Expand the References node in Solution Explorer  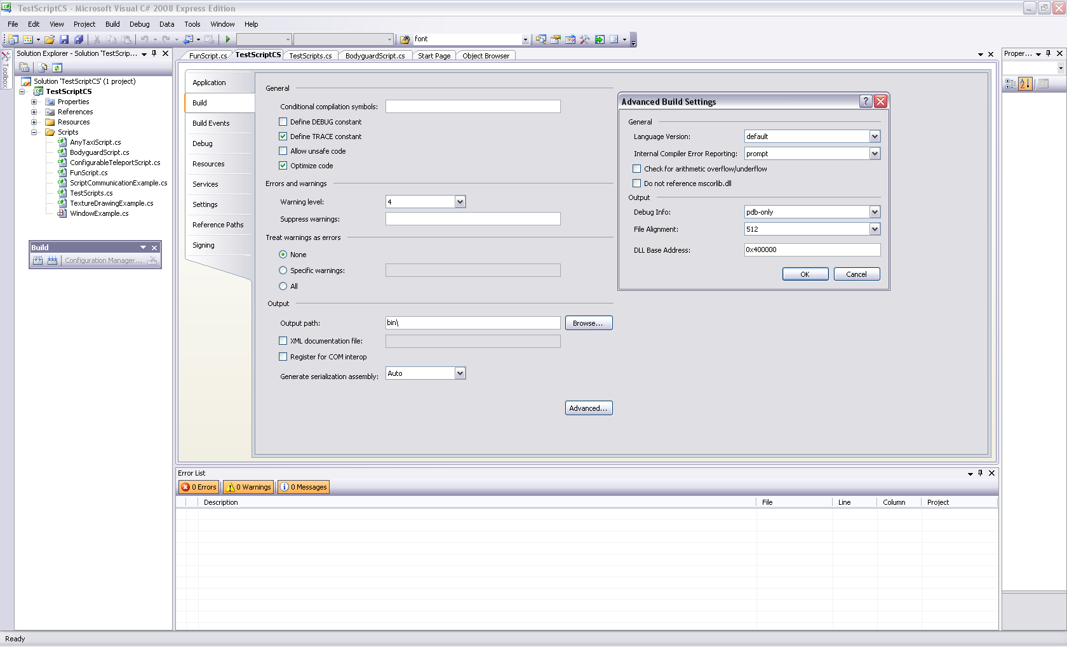[34, 112]
